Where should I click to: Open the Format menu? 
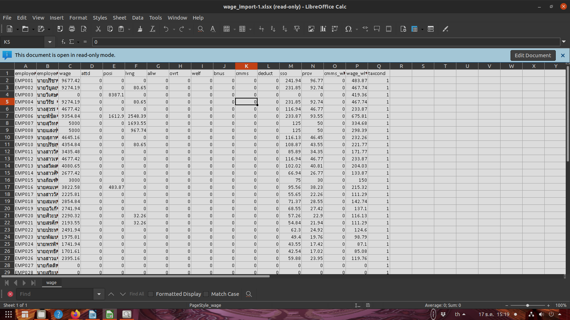coord(78,18)
